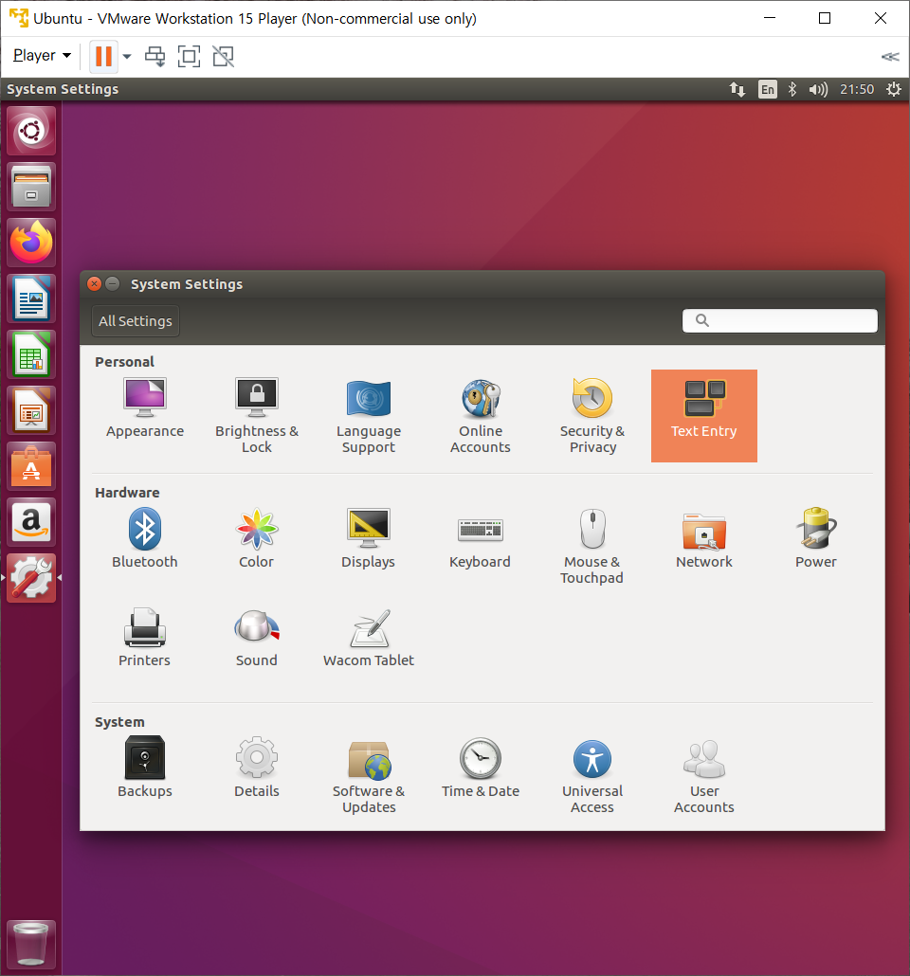Launch LibreOffice Writer from the dock
This screenshot has width=910, height=976.
(31, 298)
